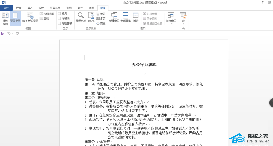273x146 pixels.
Task: Open Ribbon Display Options button
Action: [269, 2]
